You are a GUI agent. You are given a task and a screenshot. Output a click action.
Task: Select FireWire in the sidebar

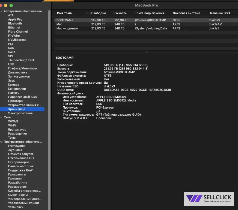pos(14,36)
